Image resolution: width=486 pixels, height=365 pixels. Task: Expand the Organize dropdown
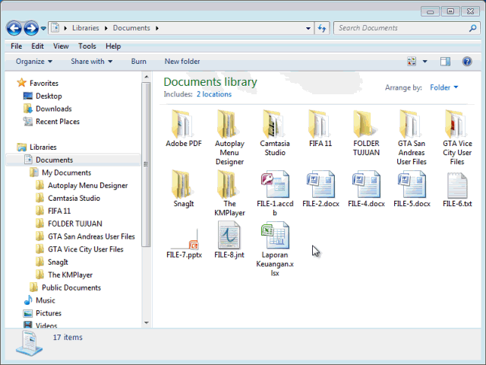34,62
